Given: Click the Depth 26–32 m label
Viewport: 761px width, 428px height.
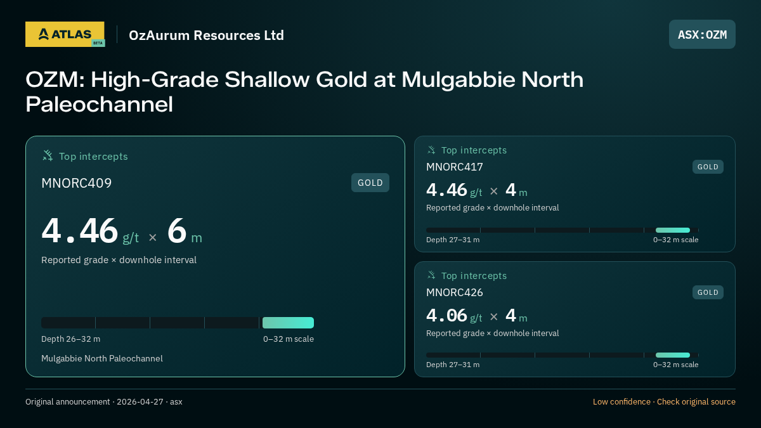Looking at the screenshot, I should (70, 339).
